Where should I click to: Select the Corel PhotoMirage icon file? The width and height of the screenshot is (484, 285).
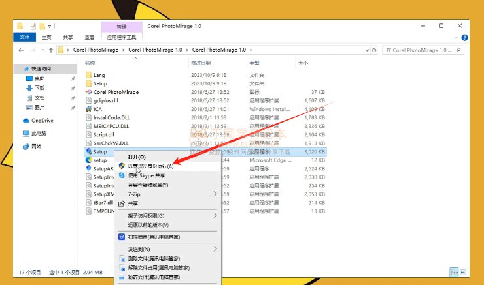tap(89, 92)
